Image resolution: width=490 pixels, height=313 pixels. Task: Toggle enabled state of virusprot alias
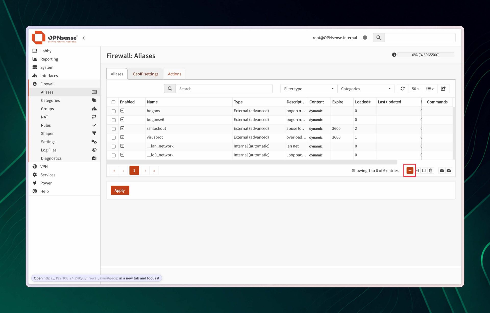click(122, 137)
